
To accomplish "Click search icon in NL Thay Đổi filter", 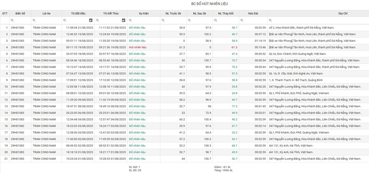I will (216, 20).
